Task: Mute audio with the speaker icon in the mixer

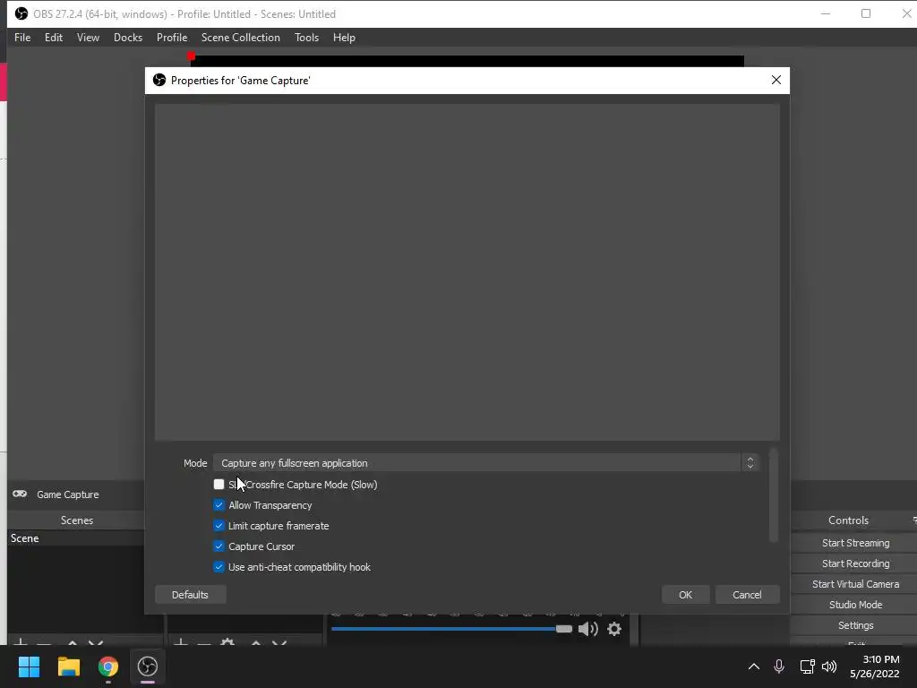Action: (x=587, y=629)
